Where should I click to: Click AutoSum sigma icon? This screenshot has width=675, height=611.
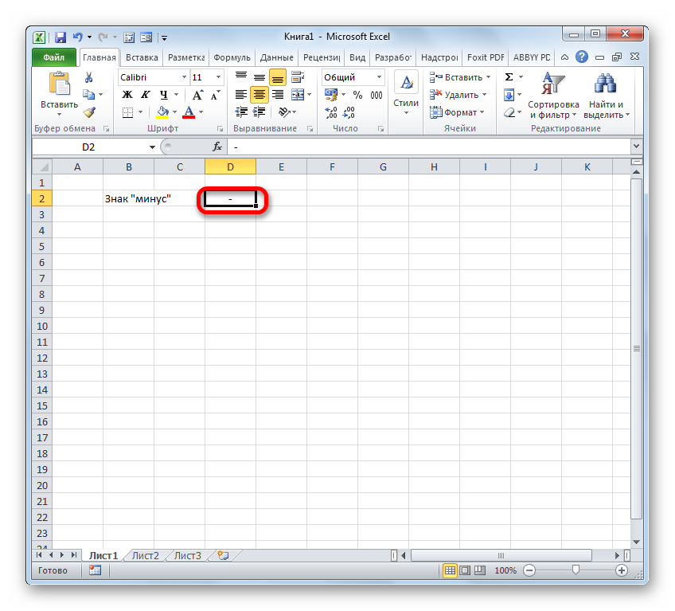click(509, 77)
